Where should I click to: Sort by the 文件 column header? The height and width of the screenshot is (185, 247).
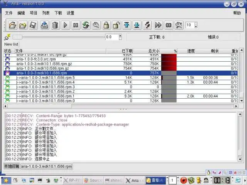coord(60,51)
